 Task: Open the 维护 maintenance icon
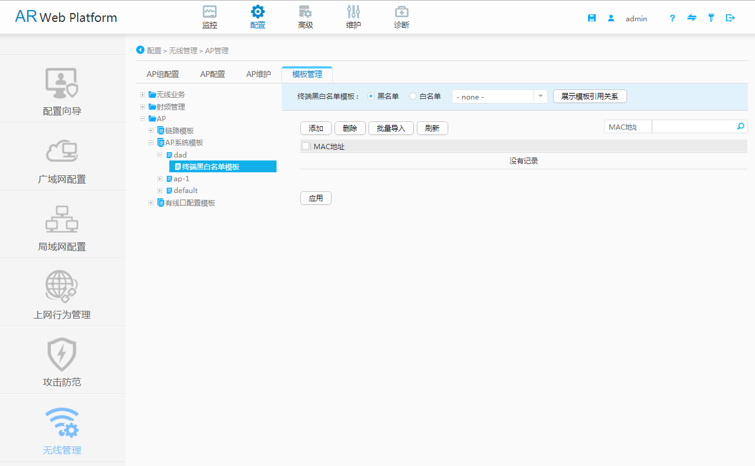[353, 16]
